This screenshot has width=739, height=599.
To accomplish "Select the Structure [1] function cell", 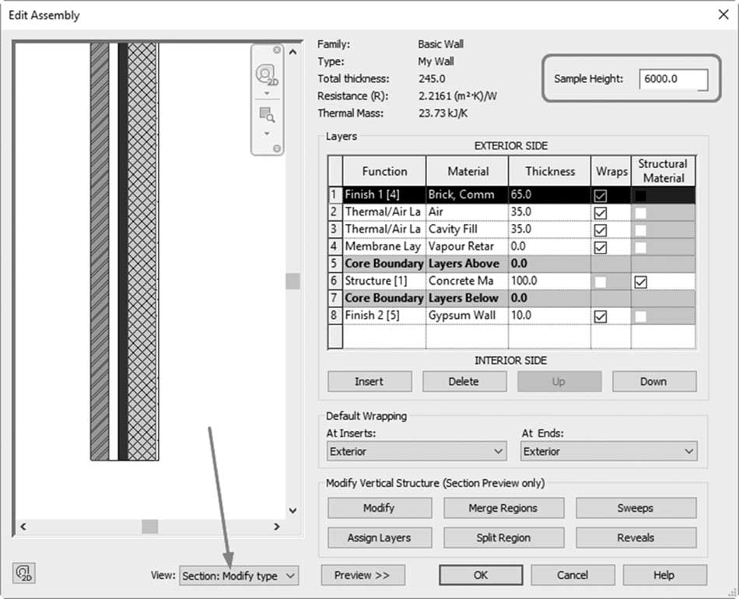I will pos(384,281).
